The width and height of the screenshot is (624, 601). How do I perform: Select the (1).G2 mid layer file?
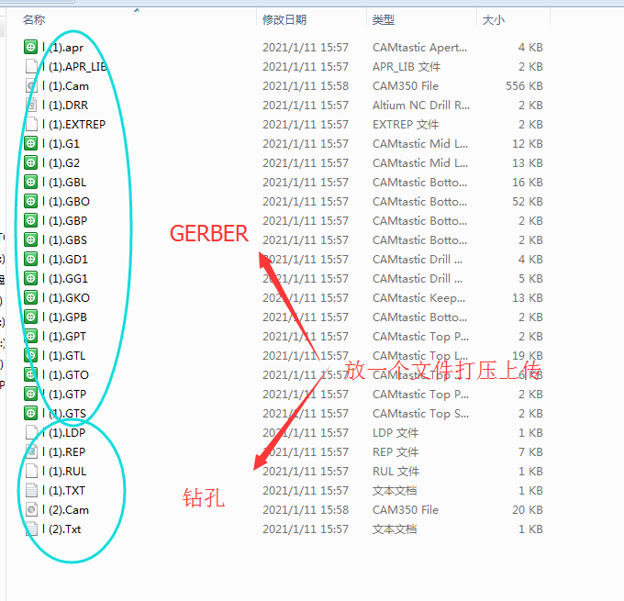pos(64,163)
